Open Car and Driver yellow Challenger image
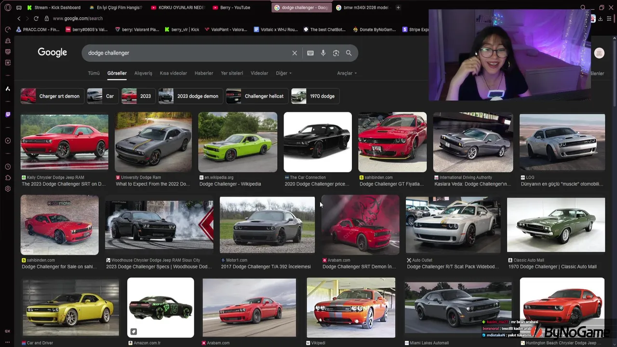The image size is (617, 347). click(70, 307)
